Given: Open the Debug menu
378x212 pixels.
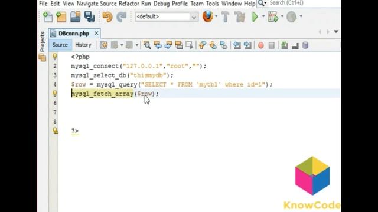Looking at the screenshot, I should coord(161,4).
